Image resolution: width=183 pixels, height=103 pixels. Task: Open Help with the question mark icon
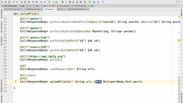point(103,2)
